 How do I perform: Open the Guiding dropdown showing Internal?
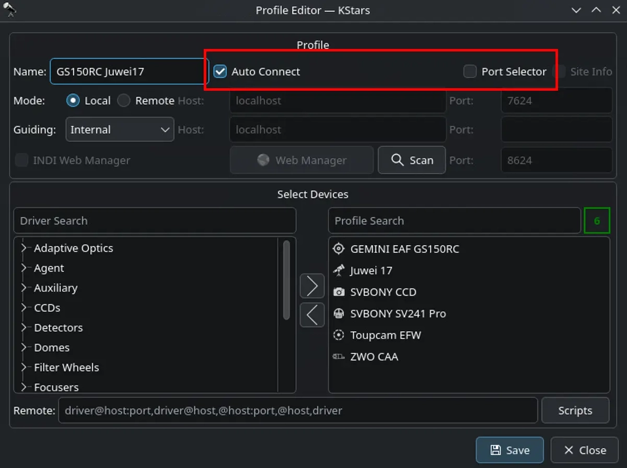[x=120, y=130]
